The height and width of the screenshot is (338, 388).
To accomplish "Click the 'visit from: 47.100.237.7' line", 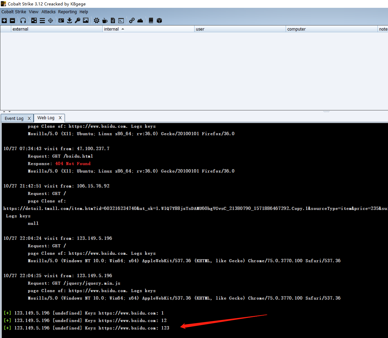I will click(56, 148).
